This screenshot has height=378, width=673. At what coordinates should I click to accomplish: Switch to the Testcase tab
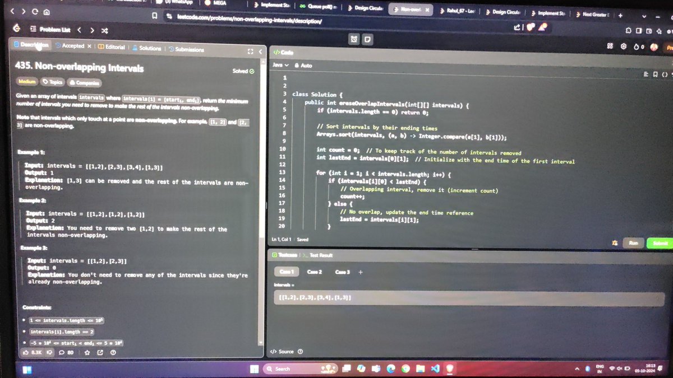[284, 255]
